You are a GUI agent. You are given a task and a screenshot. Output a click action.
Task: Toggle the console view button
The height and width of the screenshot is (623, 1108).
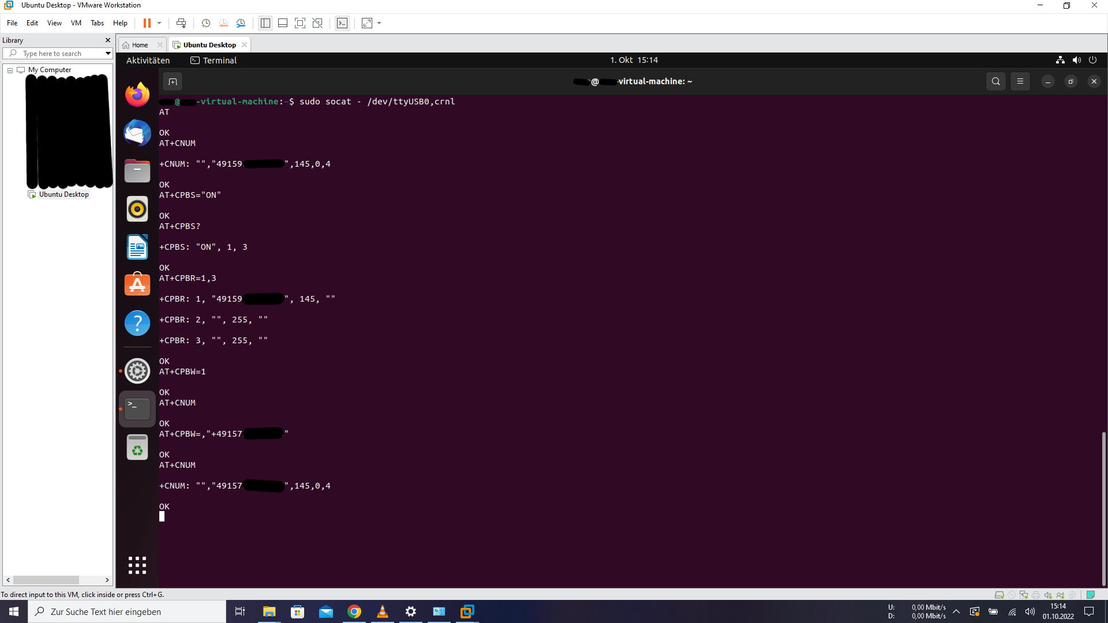pos(342,23)
